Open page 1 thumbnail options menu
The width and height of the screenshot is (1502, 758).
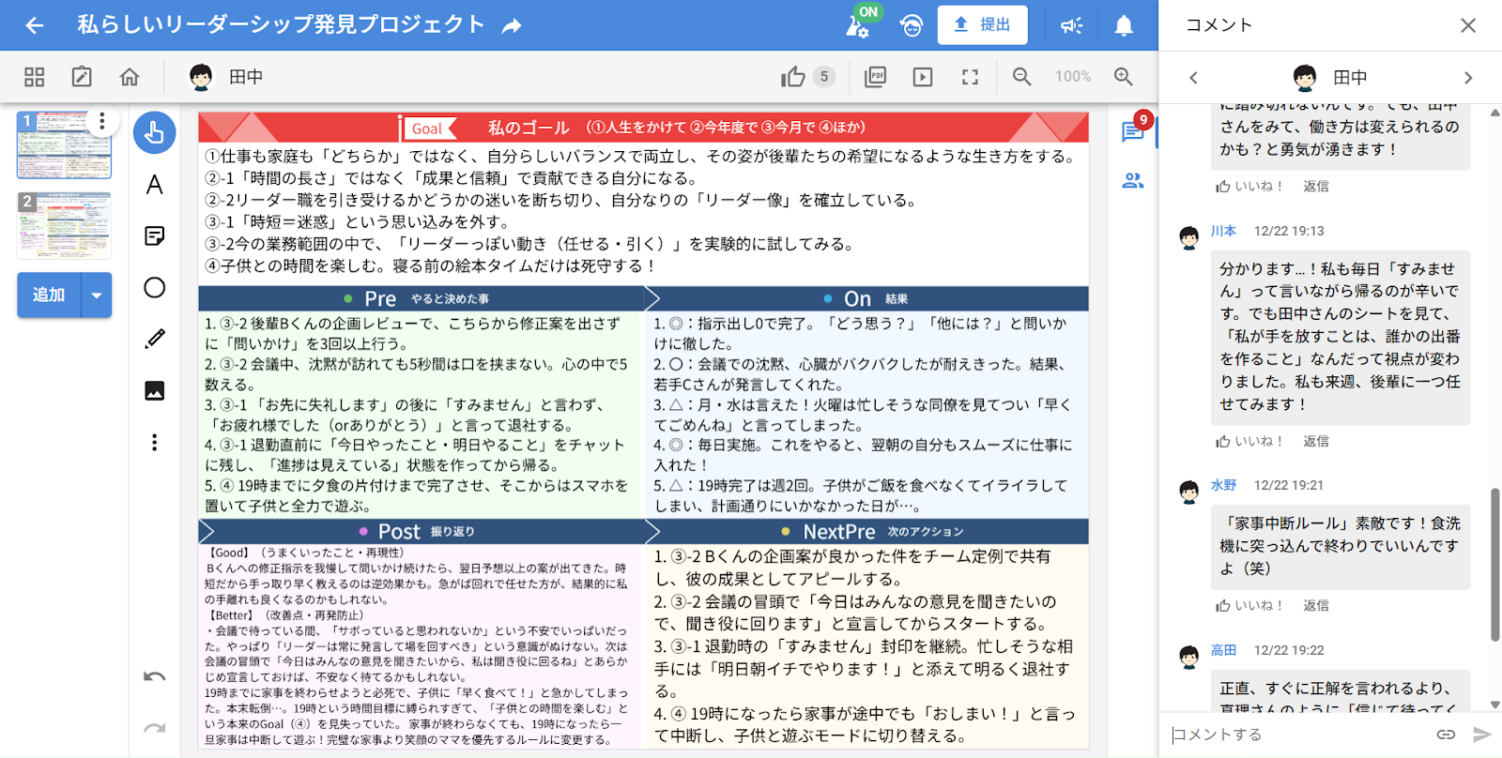tap(102, 121)
